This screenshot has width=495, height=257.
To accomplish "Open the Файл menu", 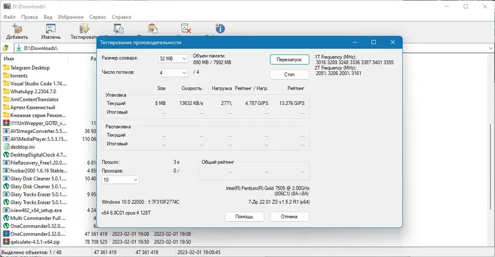I will coord(9,17).
